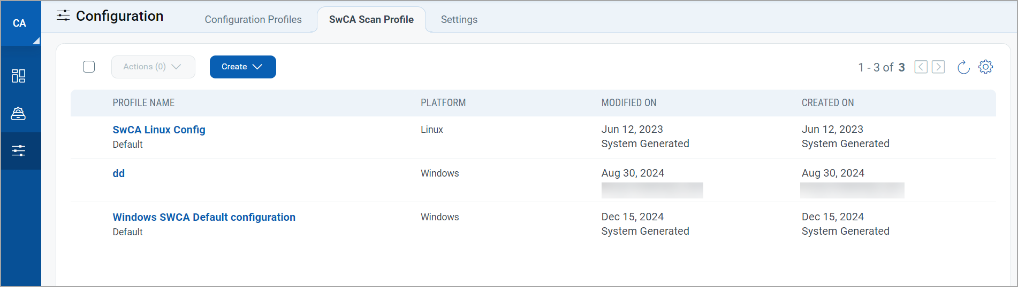
Task: Open table settings gear icon
Action: [985, 67]
